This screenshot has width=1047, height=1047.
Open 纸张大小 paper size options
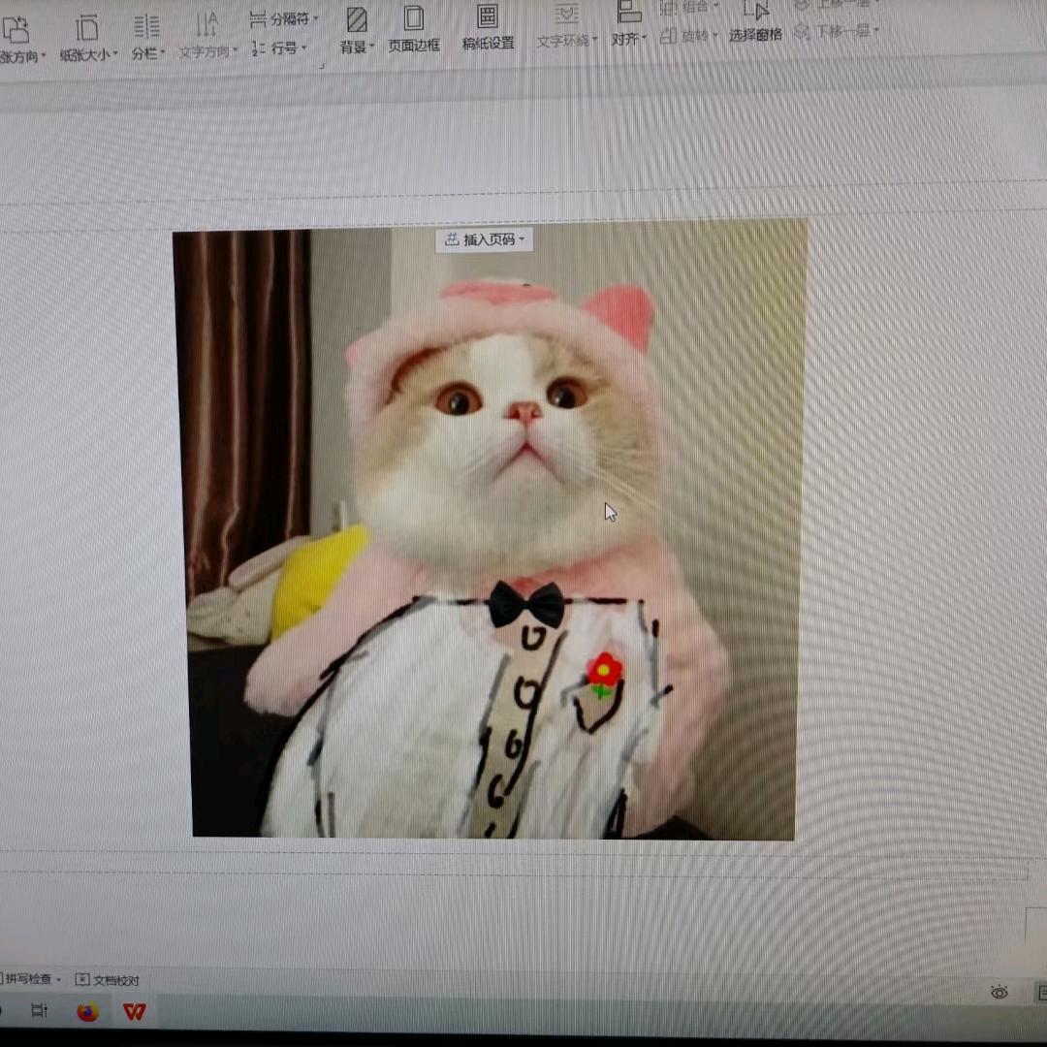88,34
